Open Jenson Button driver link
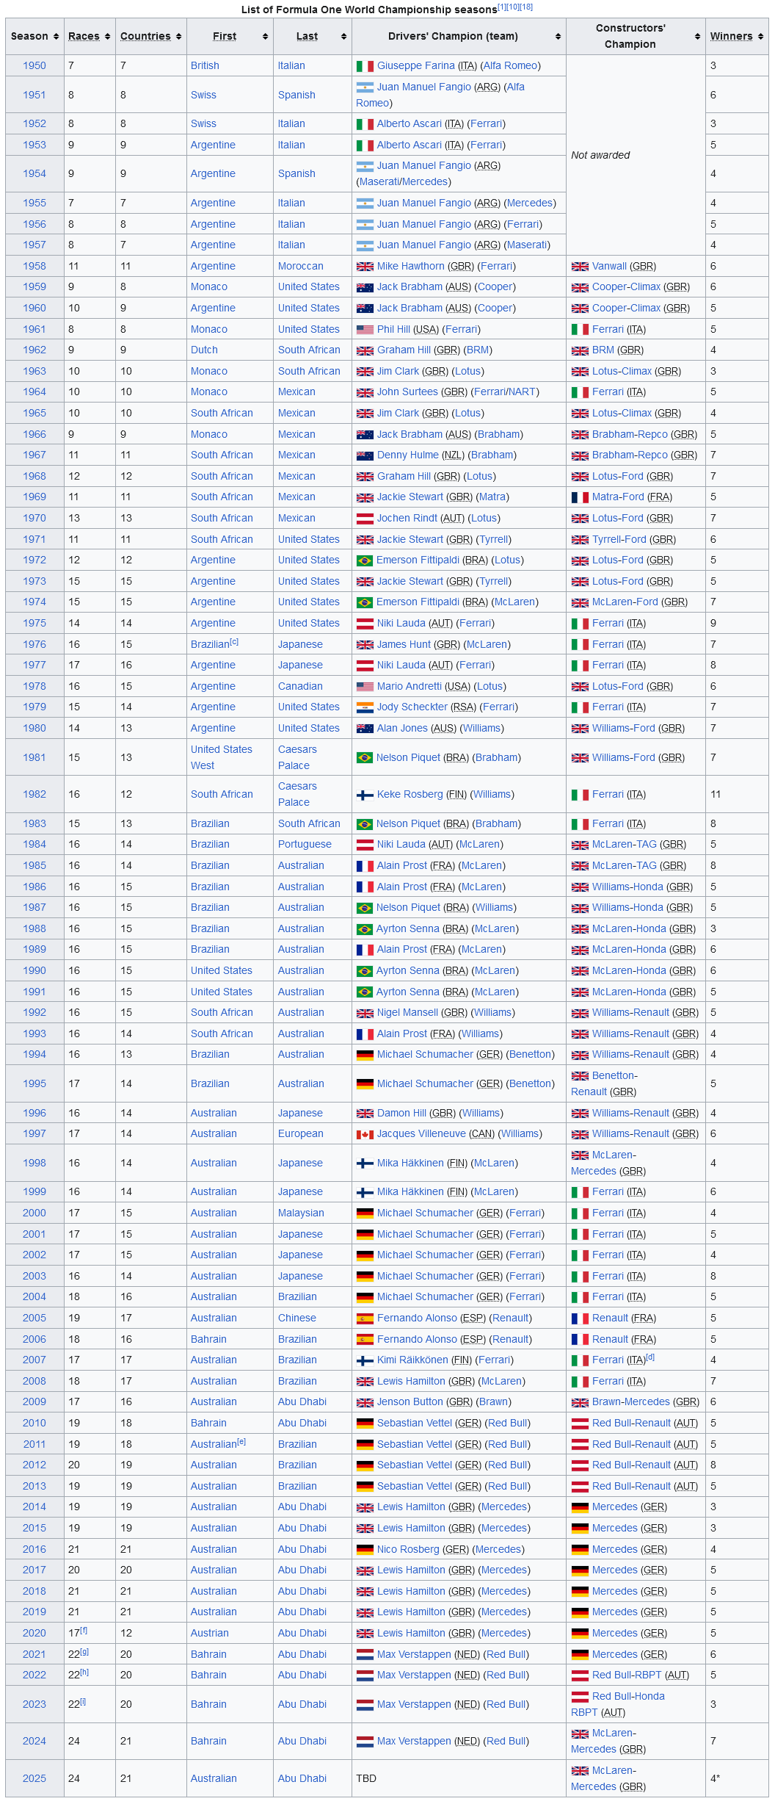 [410, 1401]
